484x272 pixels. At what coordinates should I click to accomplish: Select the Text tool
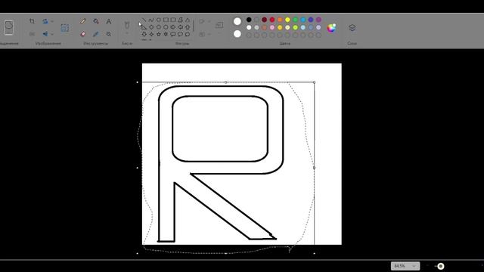(109, 21)
